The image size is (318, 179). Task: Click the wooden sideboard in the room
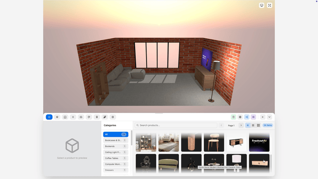tap(204, 78)
